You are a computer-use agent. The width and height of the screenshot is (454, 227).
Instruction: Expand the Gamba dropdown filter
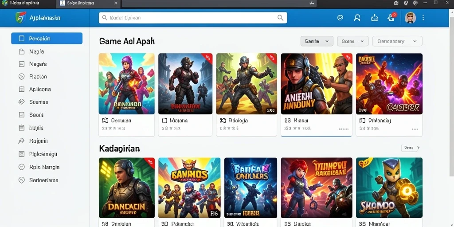click(x=317, y=41)
